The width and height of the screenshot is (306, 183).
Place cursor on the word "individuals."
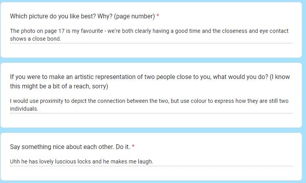[x=24, y=109]
